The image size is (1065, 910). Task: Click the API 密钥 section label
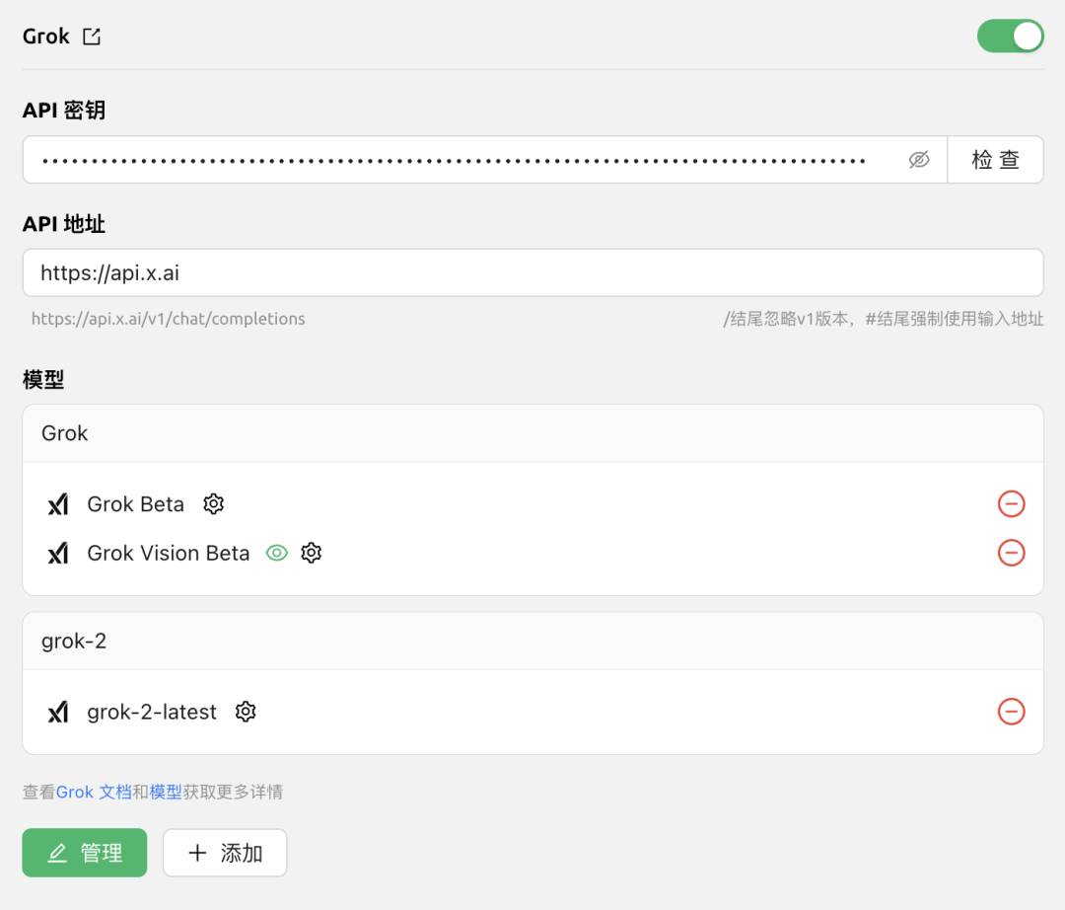[x=64, y=111]
